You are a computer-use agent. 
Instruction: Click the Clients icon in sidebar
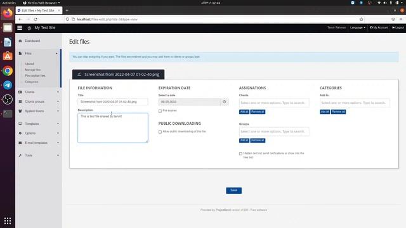click(20, 92)
